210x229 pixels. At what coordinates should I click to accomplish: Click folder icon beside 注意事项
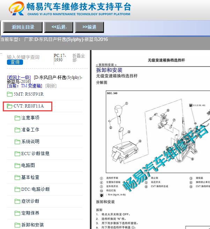17,118
